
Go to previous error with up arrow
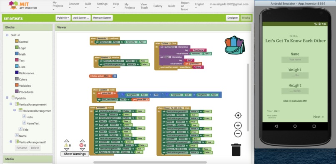(x=82, y=141)
